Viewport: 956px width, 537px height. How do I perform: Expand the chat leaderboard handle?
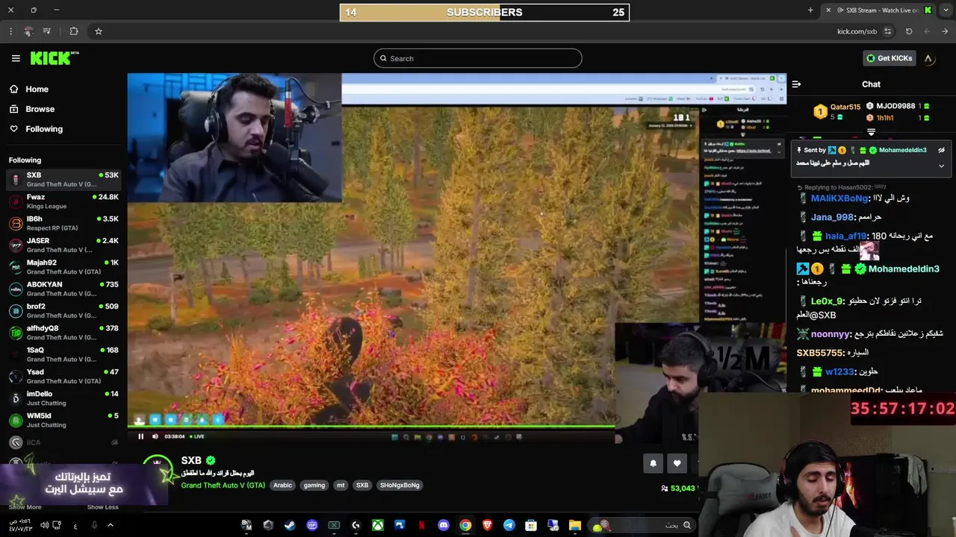[871, 133]
